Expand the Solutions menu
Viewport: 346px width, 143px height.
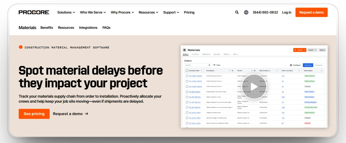(x=66, y=12)
